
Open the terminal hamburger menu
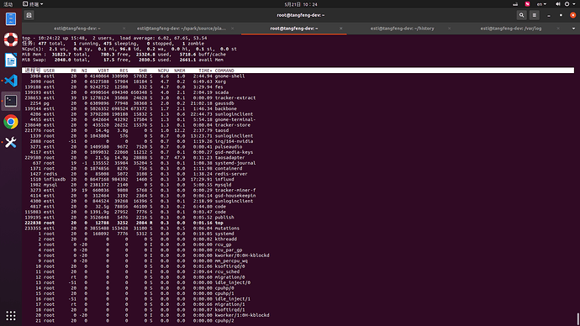coord(534,15)
